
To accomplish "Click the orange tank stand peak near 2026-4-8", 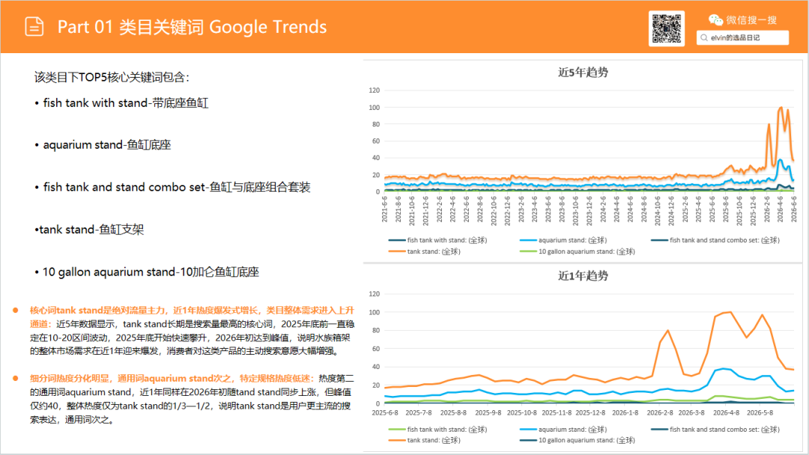I will tap(730, 312).
